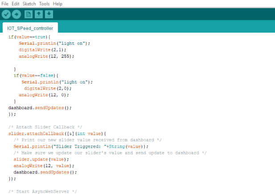Open the Sketch menu

click(29, 4)
